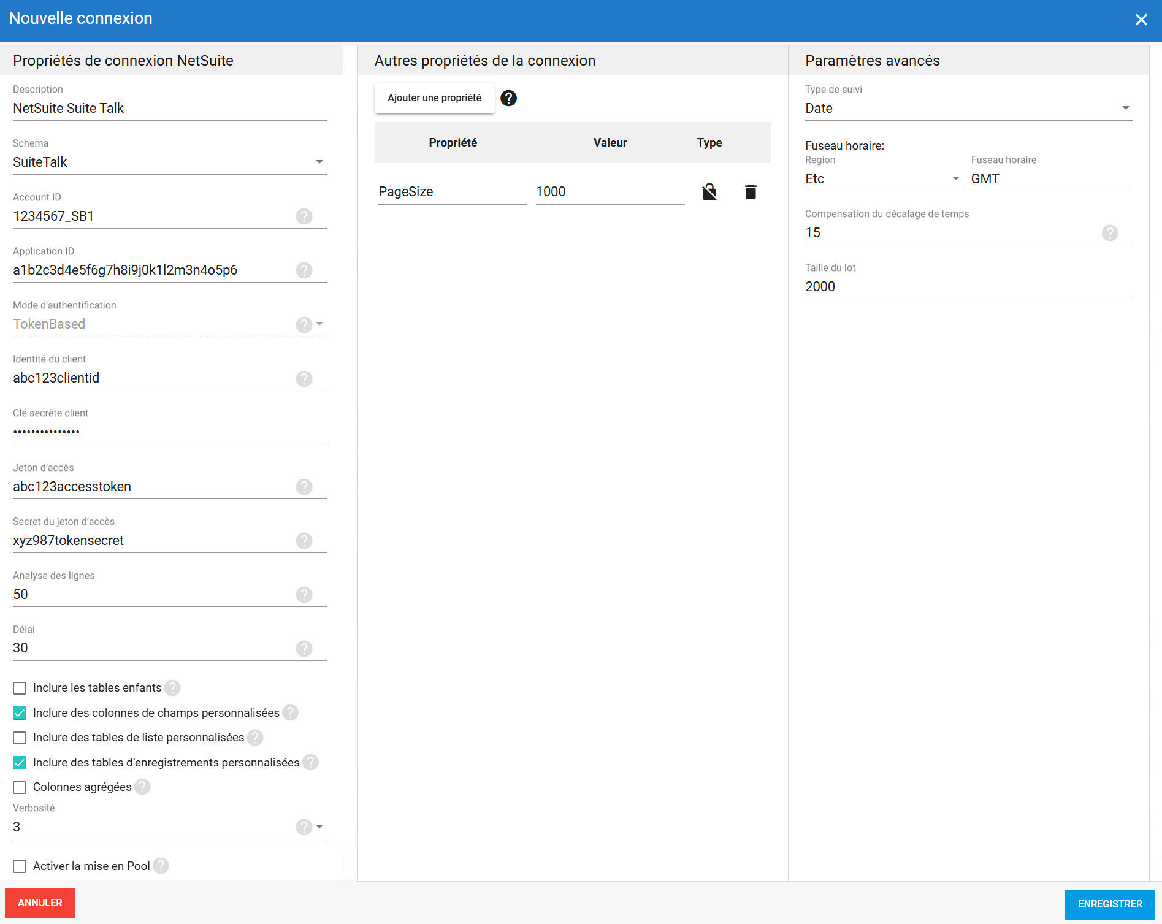Show help for Jeton d'accès
1162x924 pixels.
click(x=304, y=487)
